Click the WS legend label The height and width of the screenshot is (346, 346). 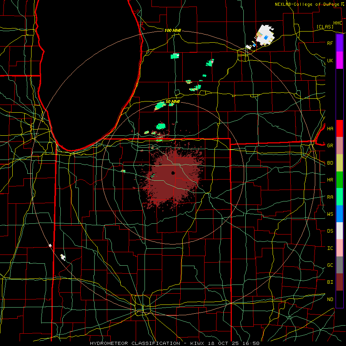(330, 214)
